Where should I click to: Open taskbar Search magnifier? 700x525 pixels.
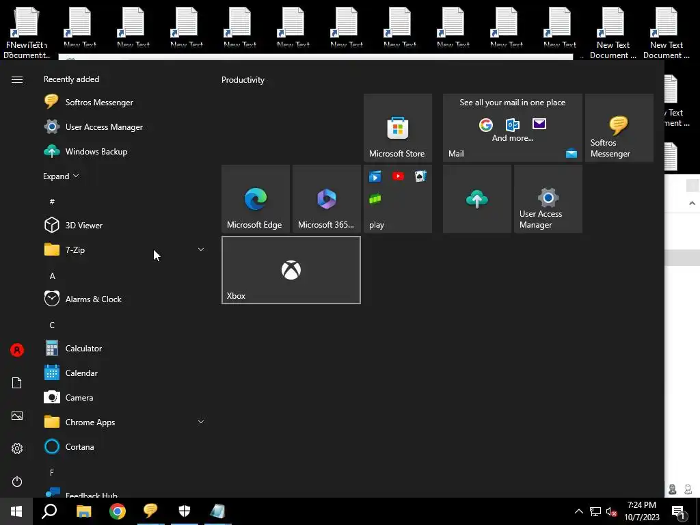(49, 511)
